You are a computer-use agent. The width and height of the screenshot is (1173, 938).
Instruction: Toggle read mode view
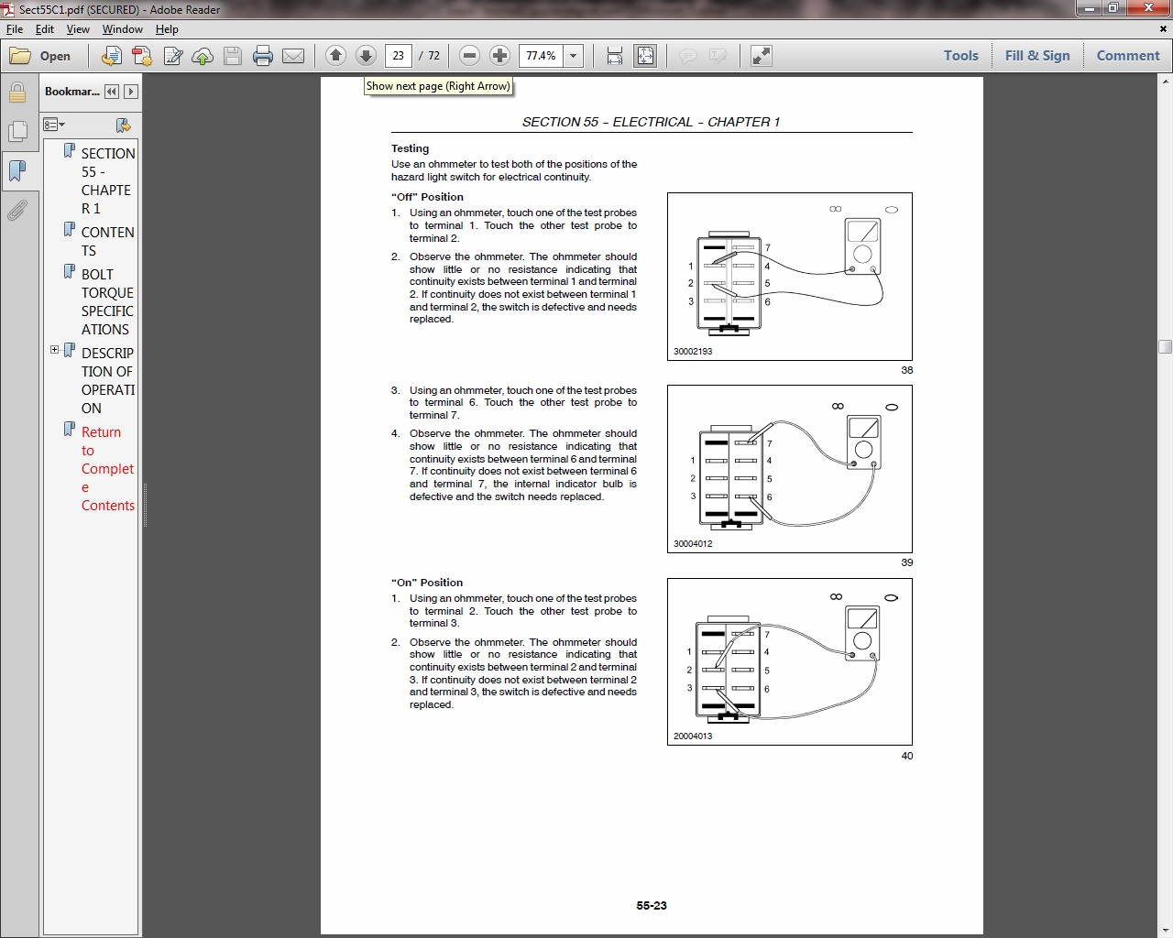click(x=761, y=56)
